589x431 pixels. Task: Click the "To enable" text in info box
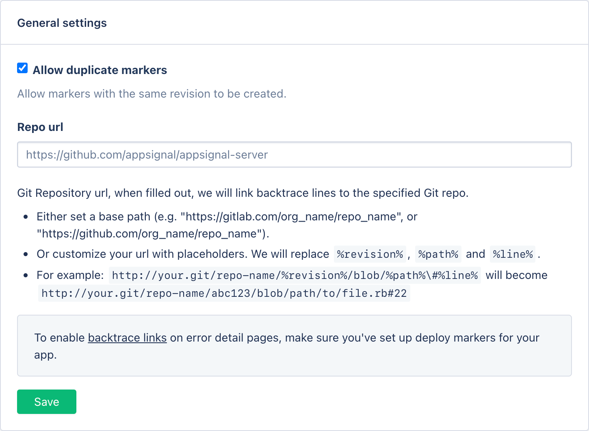pyautogui.click(x=59, y=338)
